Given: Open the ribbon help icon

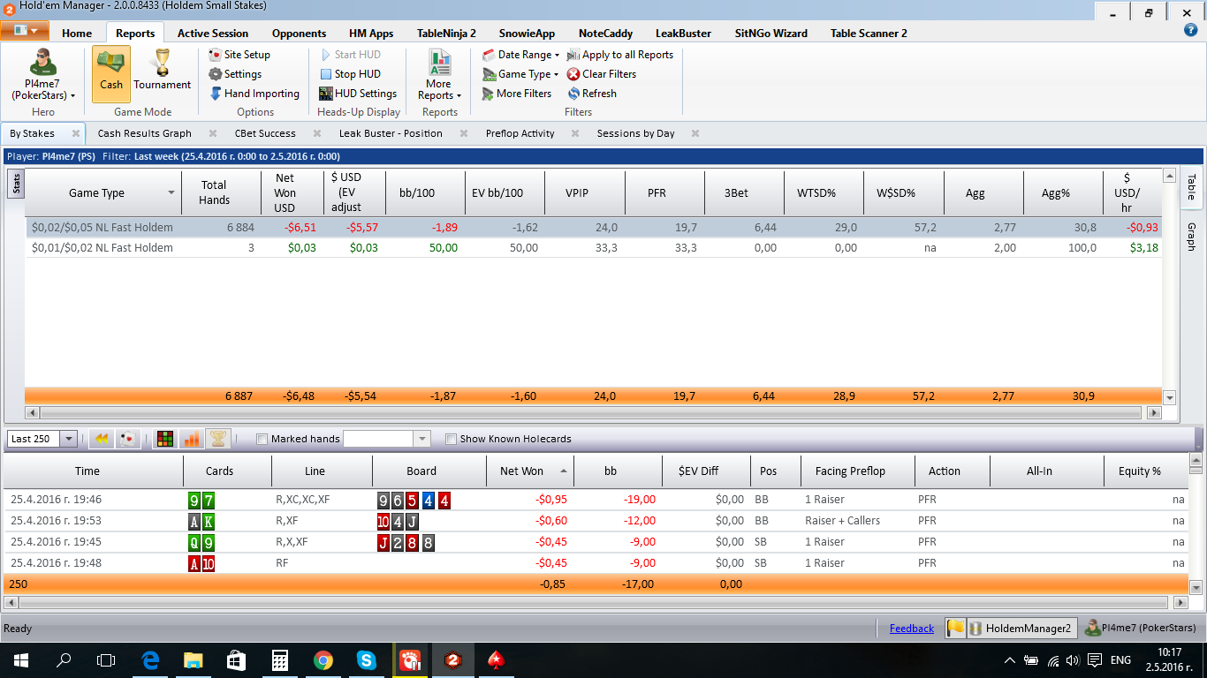Looking at the screenshot, I should pos(1190,30).
